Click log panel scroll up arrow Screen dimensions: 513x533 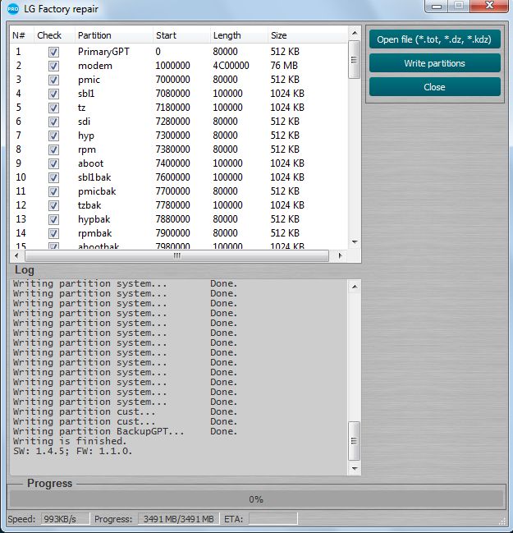pos(355,287)
